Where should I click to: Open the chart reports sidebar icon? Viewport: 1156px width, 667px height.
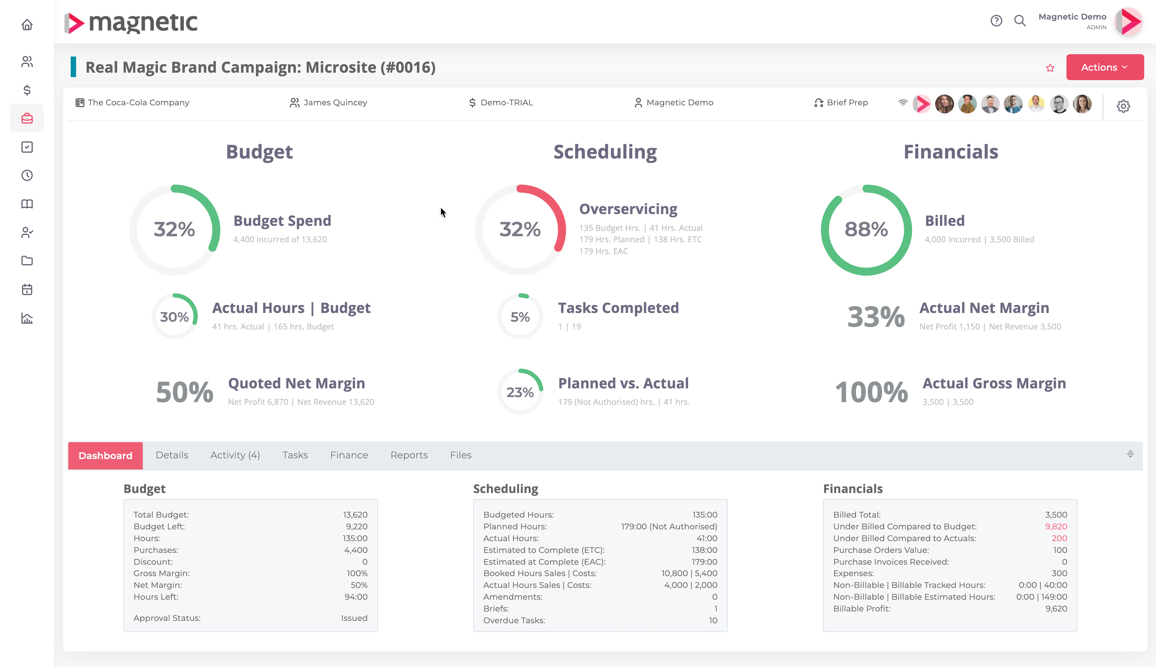[x=27, y=318]
